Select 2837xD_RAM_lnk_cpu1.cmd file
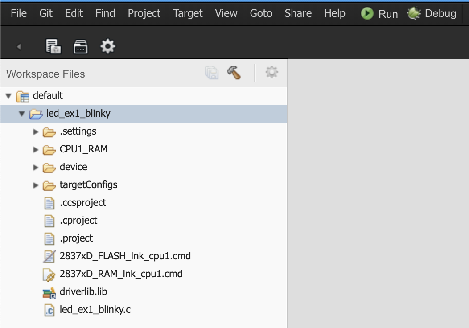The height and width of the screenshot is (328, 469). pyautogui.click(x=121, y=274)
